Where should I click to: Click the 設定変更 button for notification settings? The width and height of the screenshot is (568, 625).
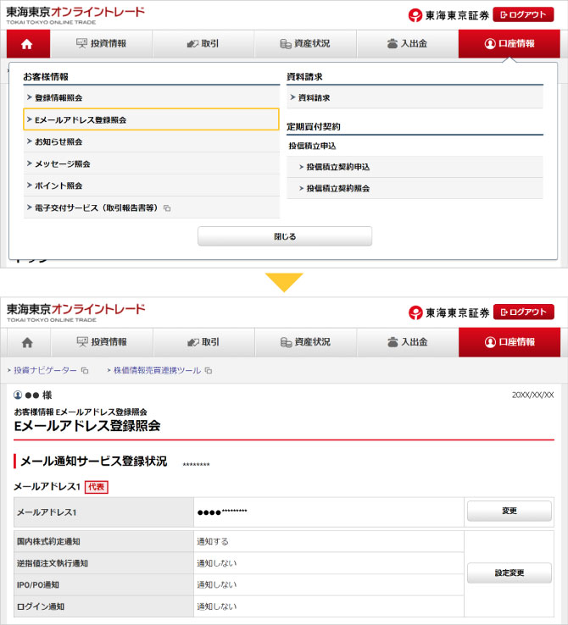tap(509, 573)
